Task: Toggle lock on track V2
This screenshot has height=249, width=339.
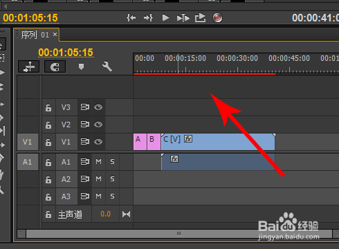Action: click(48, 124)
